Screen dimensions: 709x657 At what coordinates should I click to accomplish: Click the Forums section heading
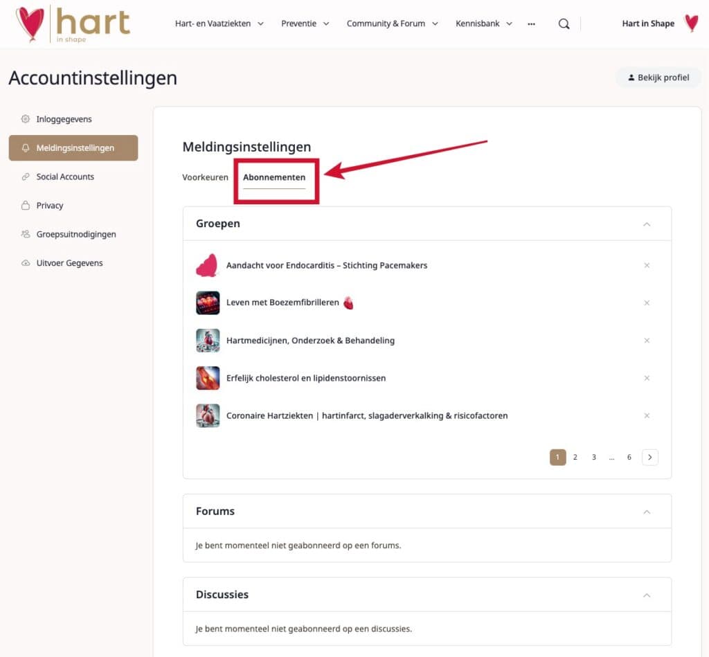215,512
